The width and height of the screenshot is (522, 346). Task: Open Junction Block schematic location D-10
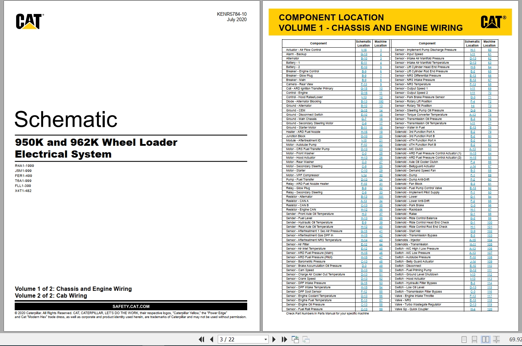point(364,136)
